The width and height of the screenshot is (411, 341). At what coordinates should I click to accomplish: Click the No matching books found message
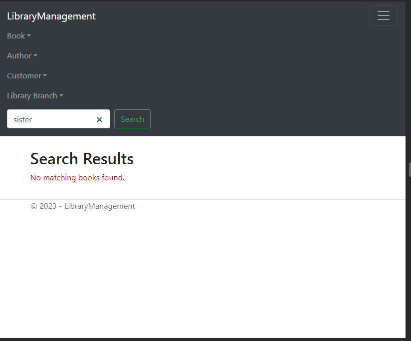[77, 178]
